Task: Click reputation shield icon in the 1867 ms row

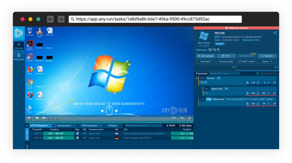Action: 78,138
